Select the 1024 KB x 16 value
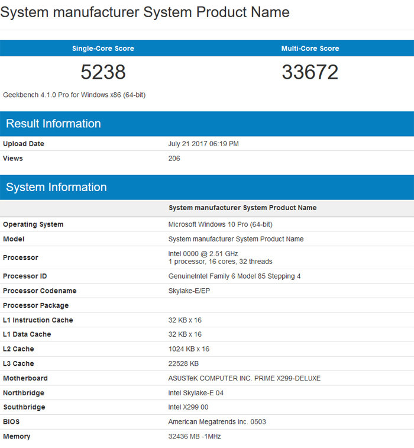This screenshot has height=448, width=414. pyautogui.click(x=189, y=349)
